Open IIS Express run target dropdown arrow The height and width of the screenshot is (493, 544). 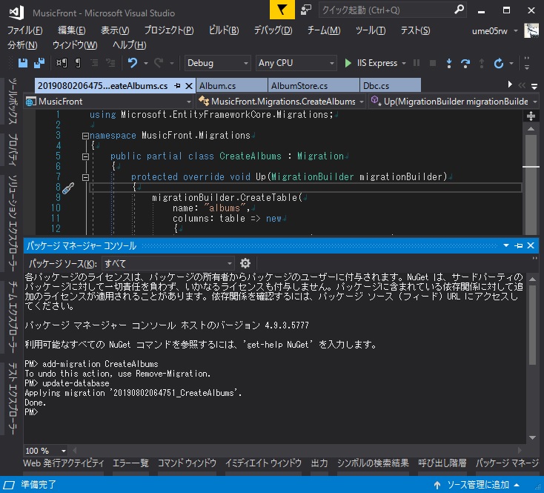coord(404,63)
